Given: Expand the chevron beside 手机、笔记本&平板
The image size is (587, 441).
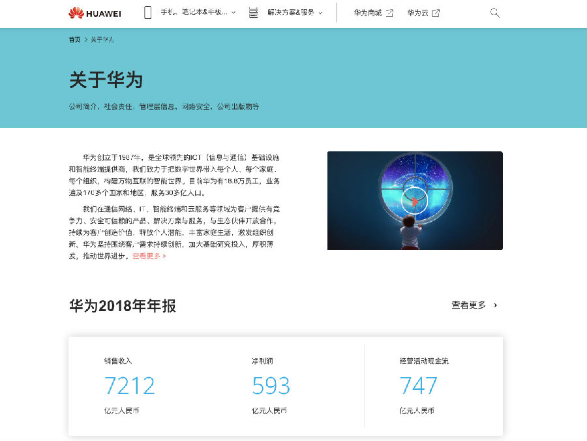Looking at the screenshot, I should pos(233,13).
